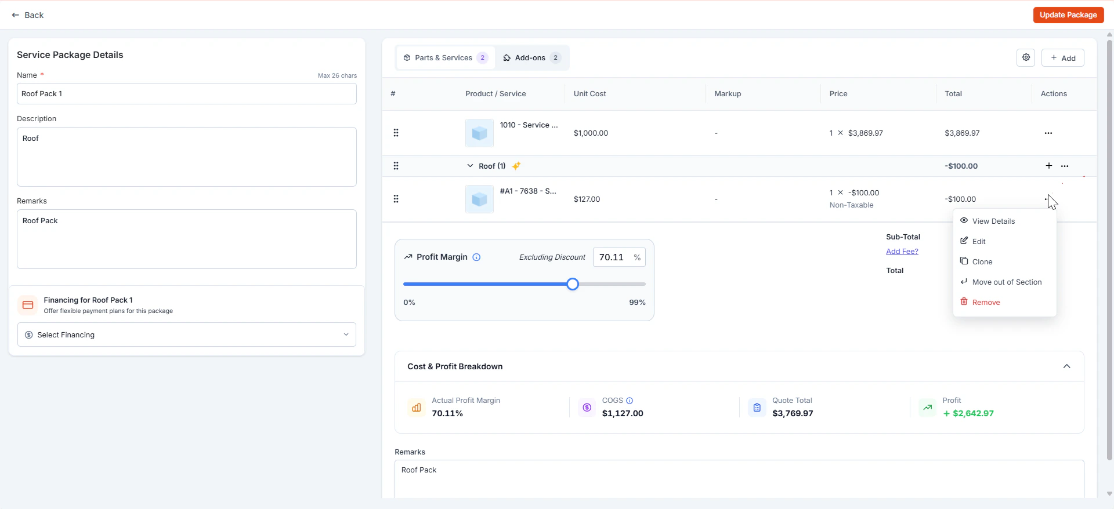Click the $127.00 unit cost cell
Viewport: 1114px width, 509px height.
[587, 199]
